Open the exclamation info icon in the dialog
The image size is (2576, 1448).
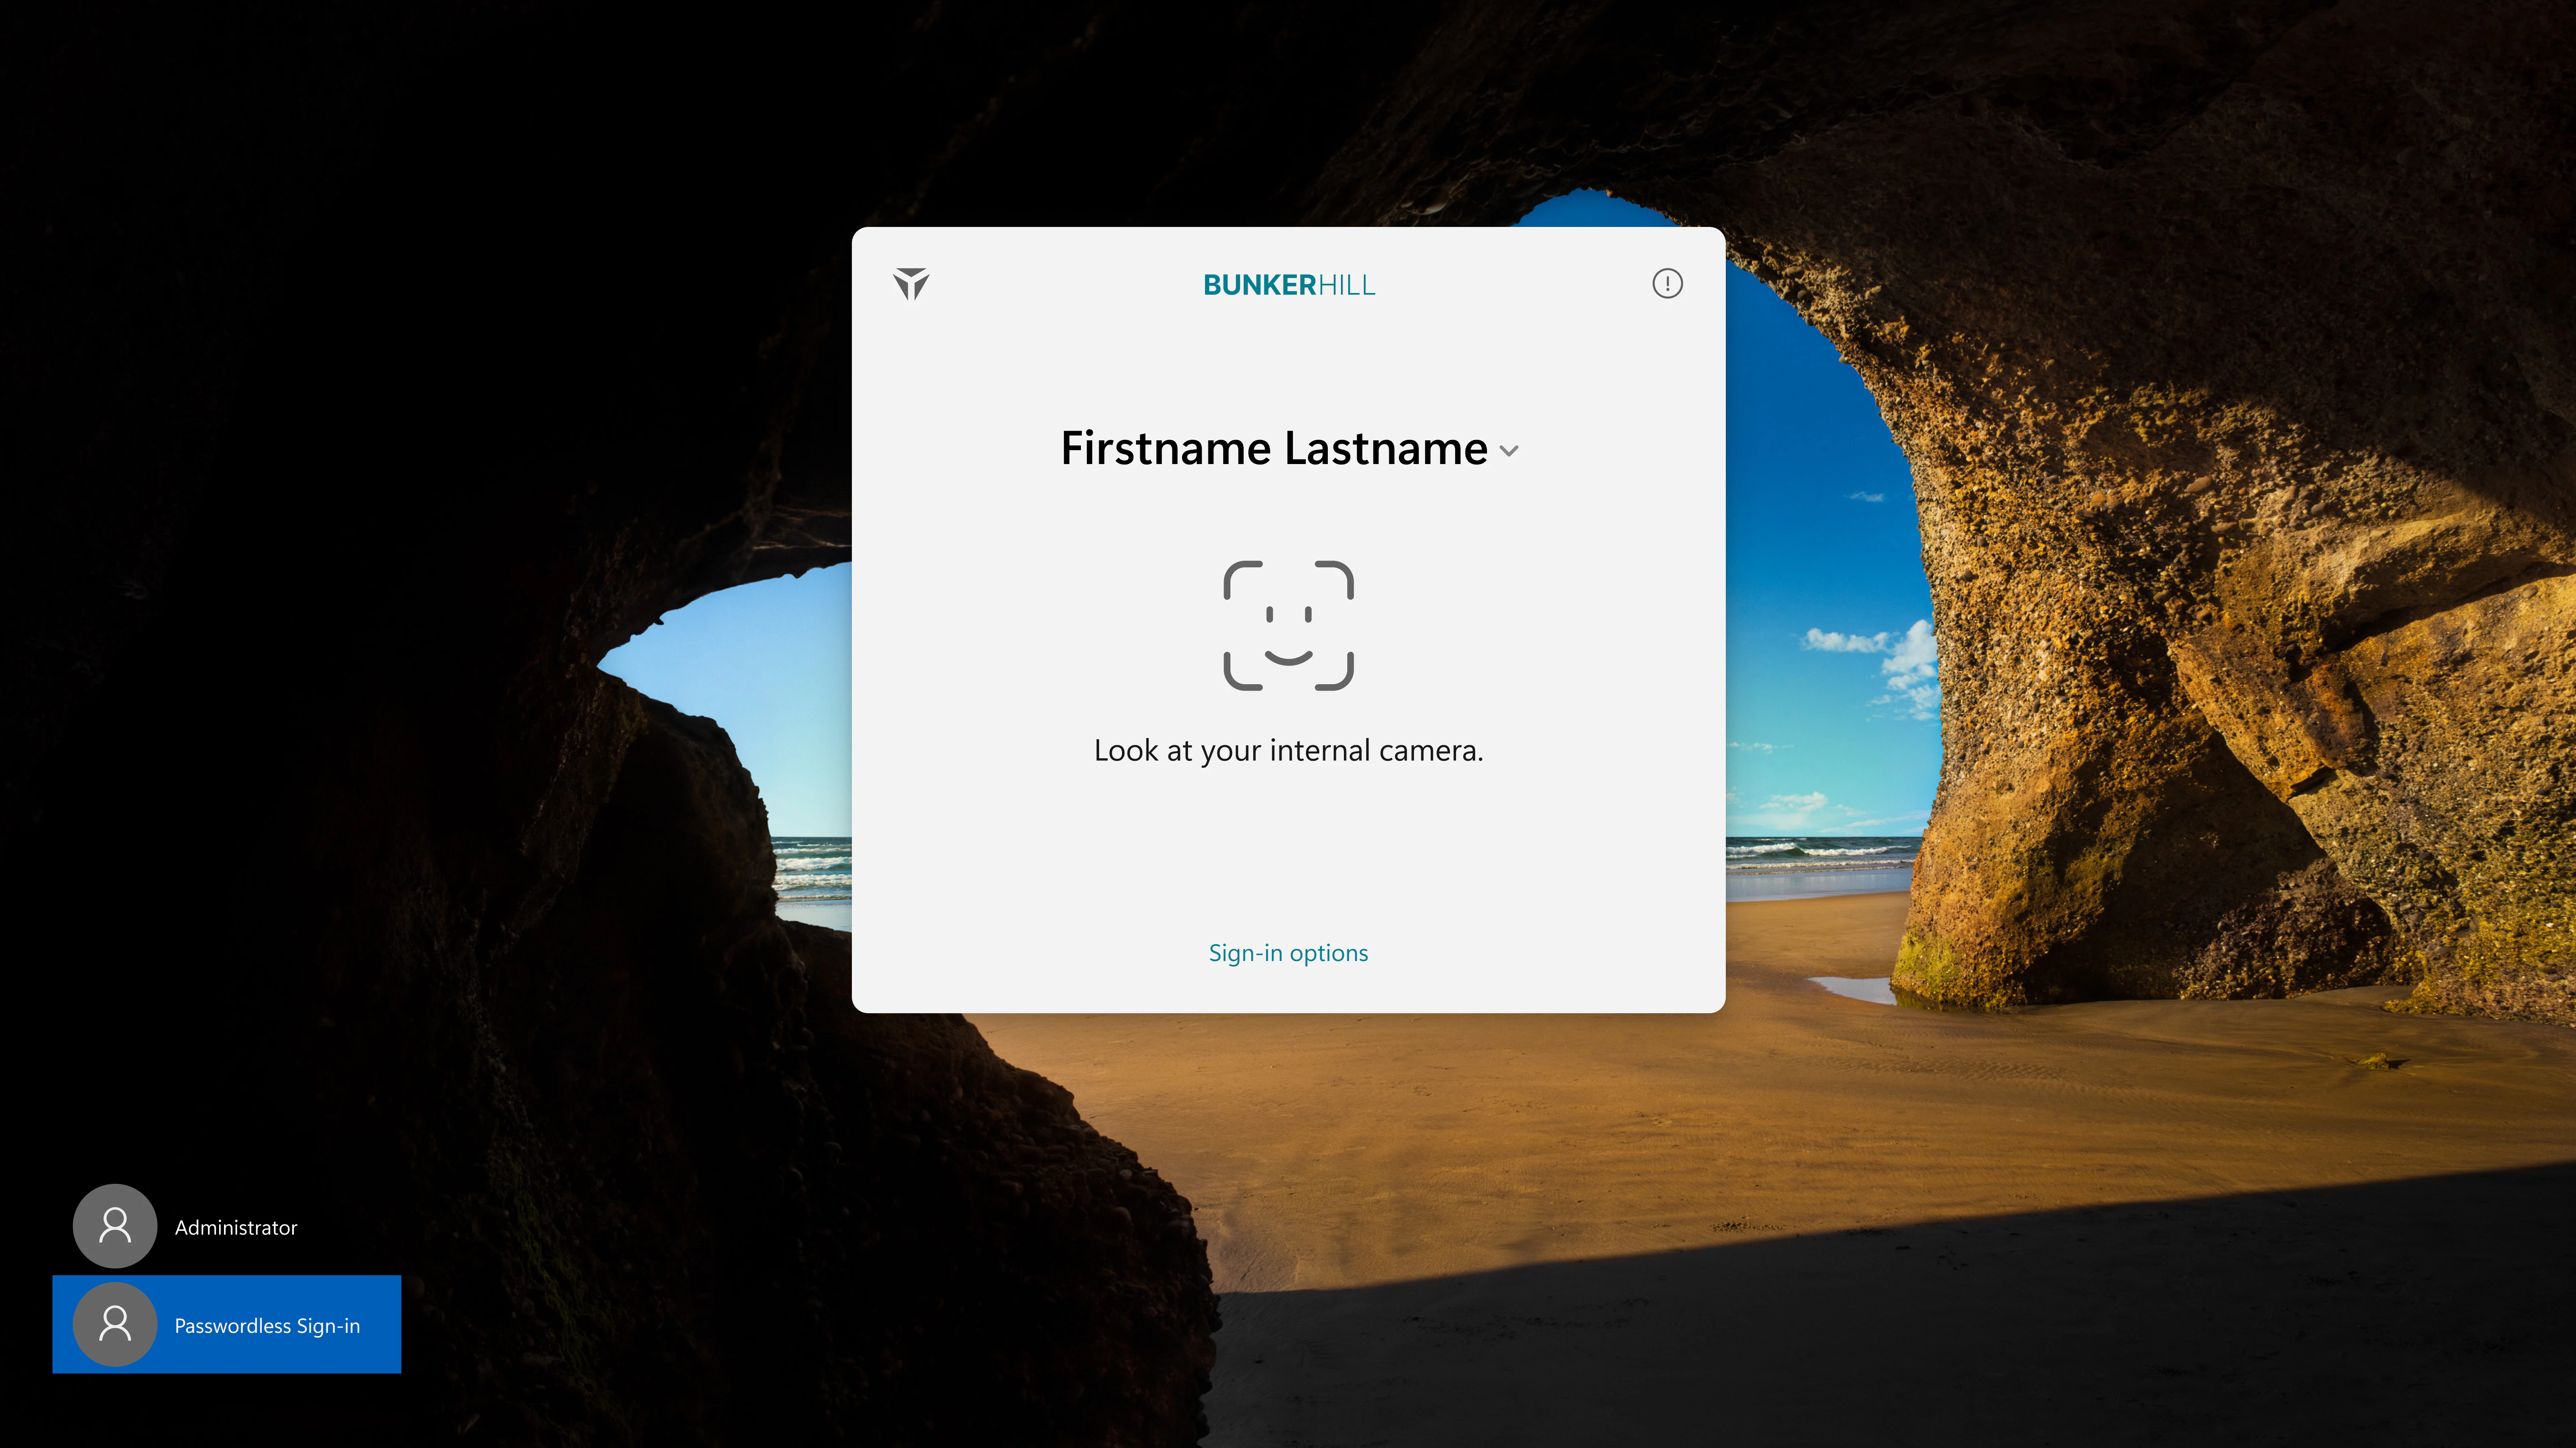click(1667, 284)
